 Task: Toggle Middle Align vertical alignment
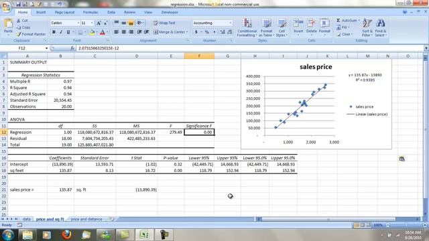point(123,23)
